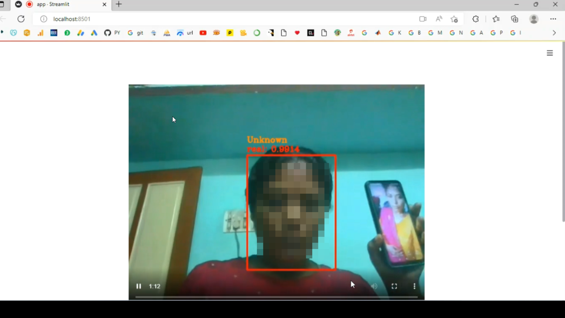The image size is (565, 318).
Task: Open the orange bar chart analytics bookmark
Action: point(40,33)
